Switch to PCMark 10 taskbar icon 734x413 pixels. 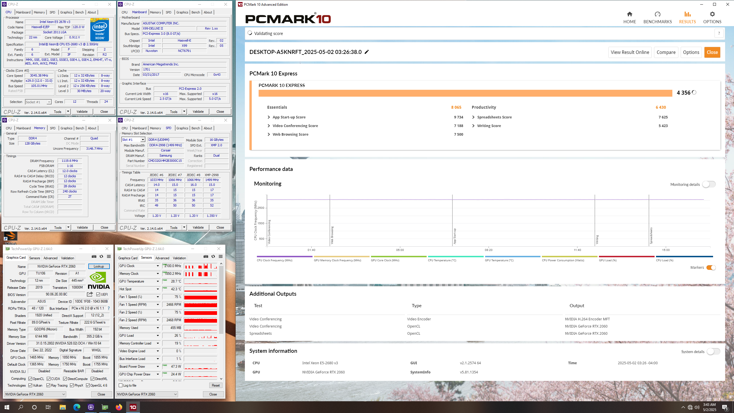133,407
